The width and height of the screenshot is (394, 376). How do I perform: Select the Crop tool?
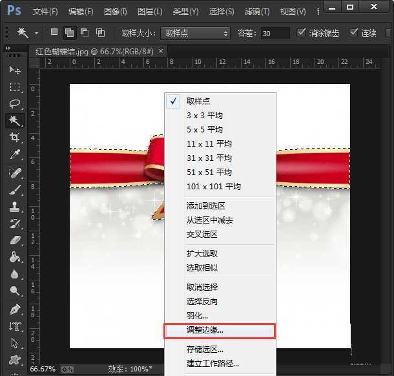pyautogui.click(x=15, y=138)
